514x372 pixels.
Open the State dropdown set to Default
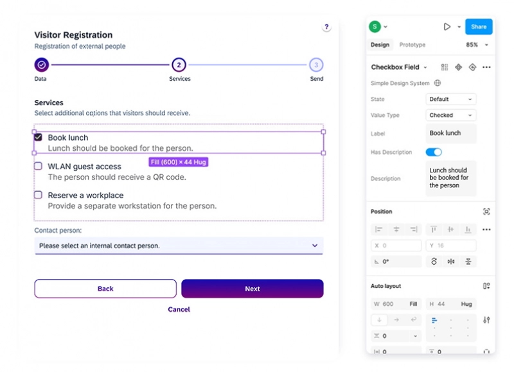click(451, 99)
